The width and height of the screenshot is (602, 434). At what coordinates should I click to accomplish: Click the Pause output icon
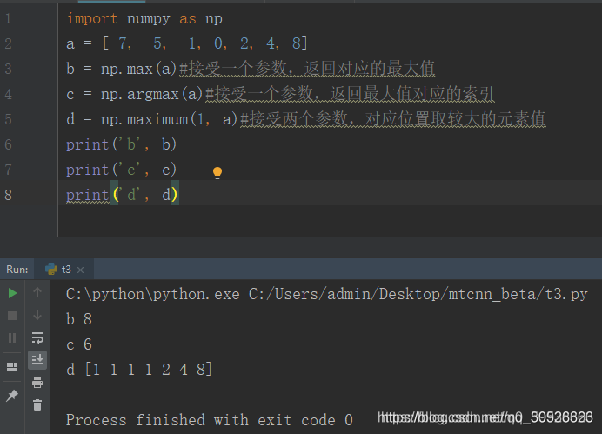pos(12,338)
